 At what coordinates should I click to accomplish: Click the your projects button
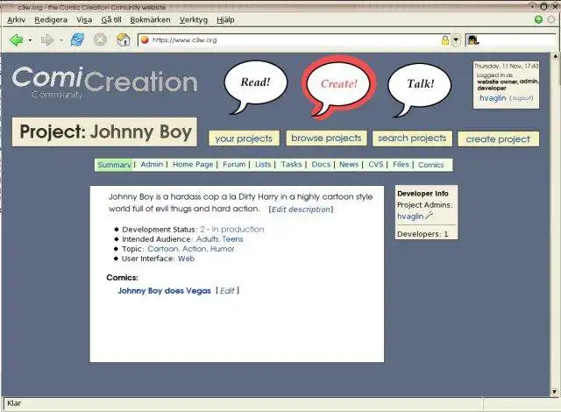(x=244, y=139)
